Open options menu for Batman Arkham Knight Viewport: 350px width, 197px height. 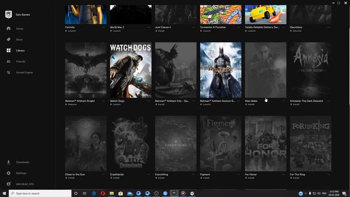103,101
